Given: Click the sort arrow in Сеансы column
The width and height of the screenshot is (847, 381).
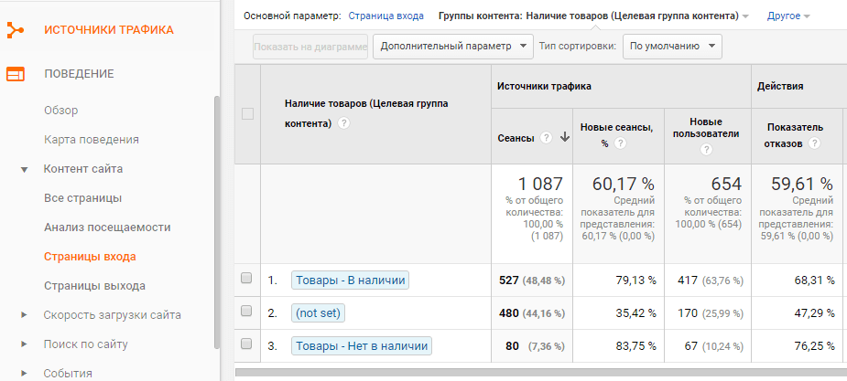Looking at the screenshot, I should pyautogui.click(x=564, y=137).
